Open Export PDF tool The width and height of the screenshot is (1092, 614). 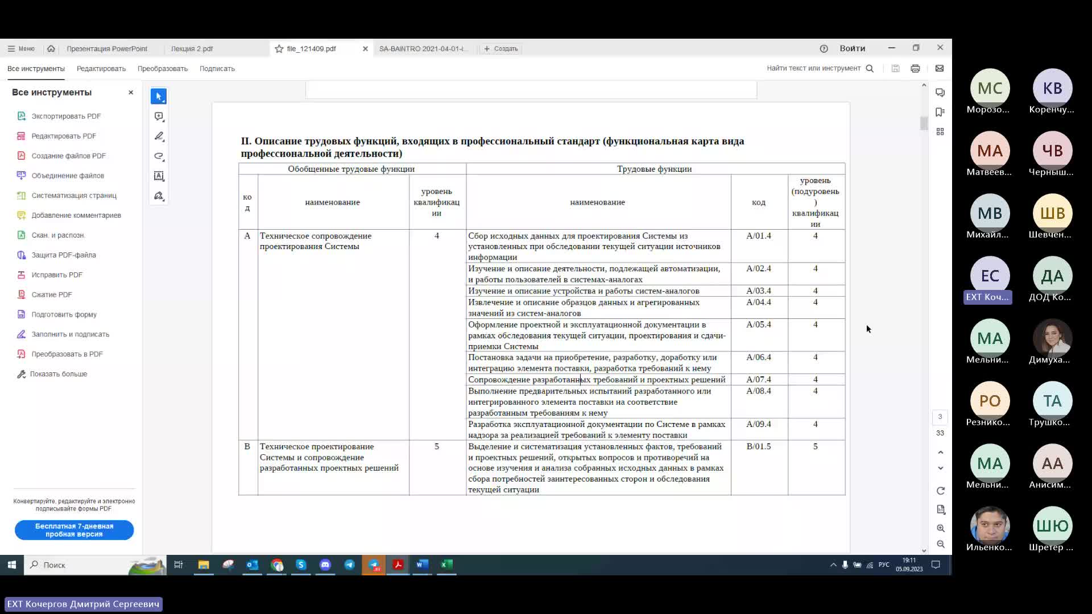[66, 116]
